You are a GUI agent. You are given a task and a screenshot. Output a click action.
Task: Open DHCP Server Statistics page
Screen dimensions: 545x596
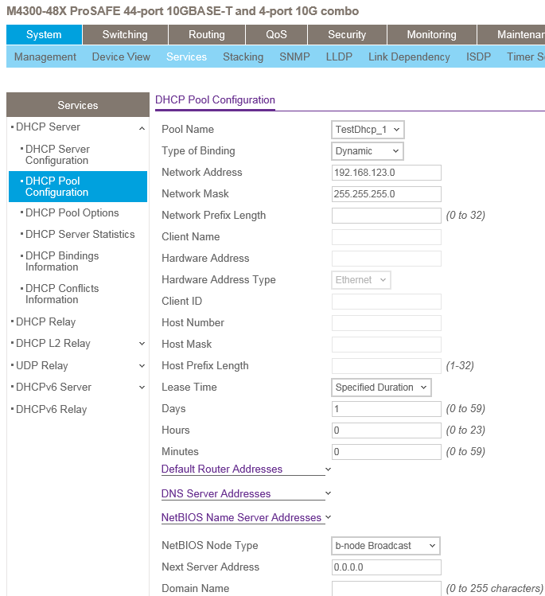point(80,235)
